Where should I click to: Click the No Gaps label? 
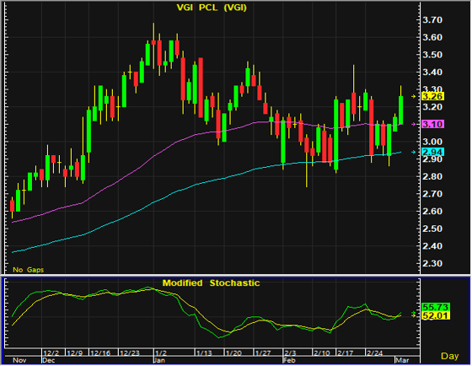tap(29, 270)
